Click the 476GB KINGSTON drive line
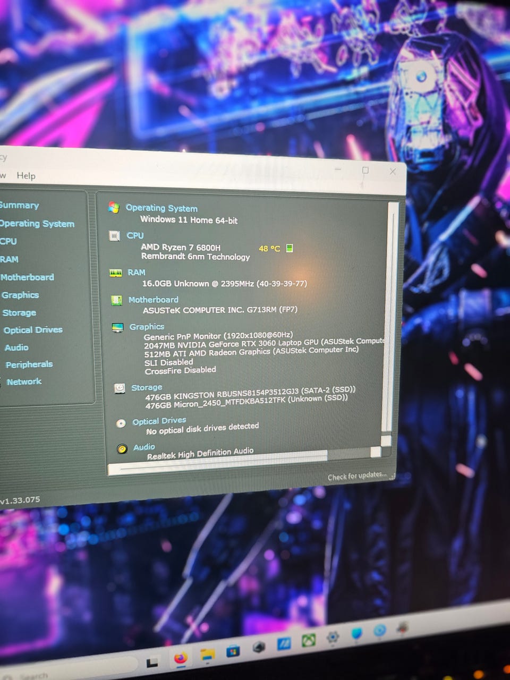Viewport: 510px width, 680px height. click(250, 393)
